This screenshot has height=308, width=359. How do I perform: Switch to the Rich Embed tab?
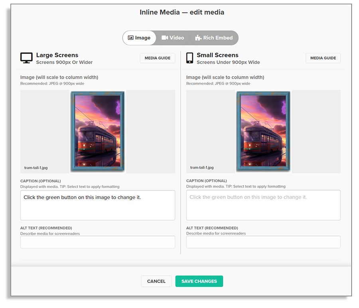pyautogui.click(x=218, y=38)
